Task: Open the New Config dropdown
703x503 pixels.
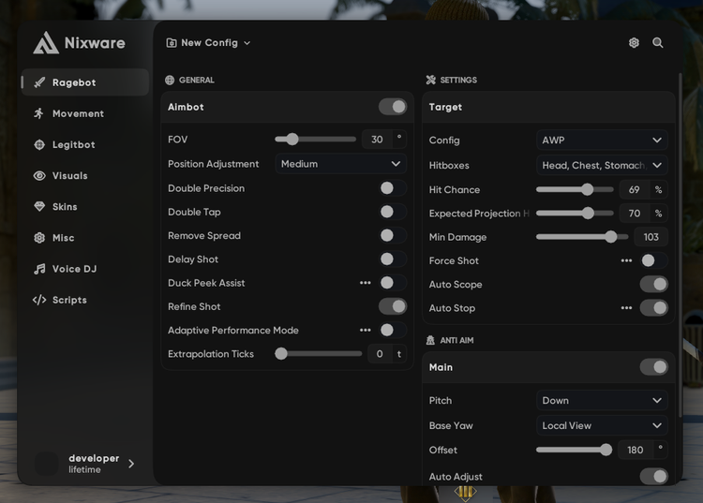Action: tap(208, 43)
